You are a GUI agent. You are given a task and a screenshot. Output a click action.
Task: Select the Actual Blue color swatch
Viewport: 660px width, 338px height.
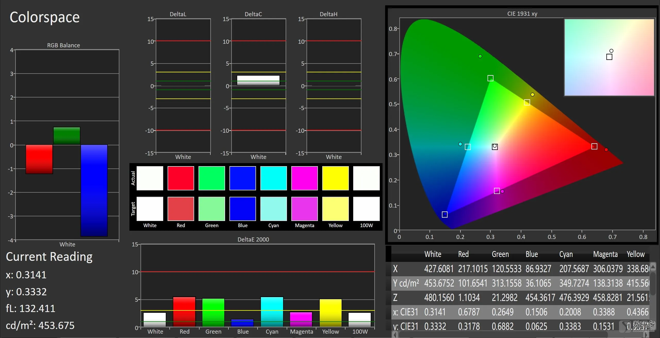243,178
